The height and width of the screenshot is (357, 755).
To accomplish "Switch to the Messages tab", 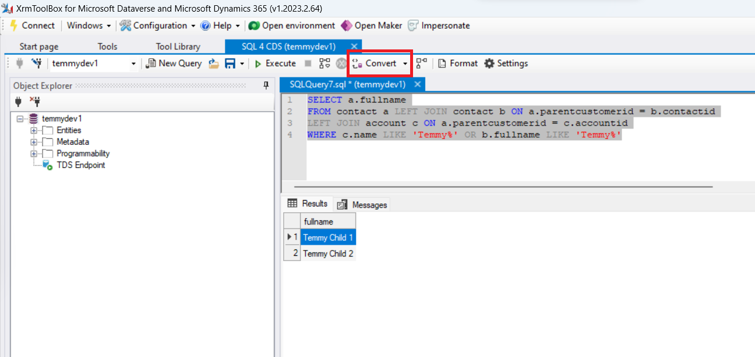I will (362, 205).
